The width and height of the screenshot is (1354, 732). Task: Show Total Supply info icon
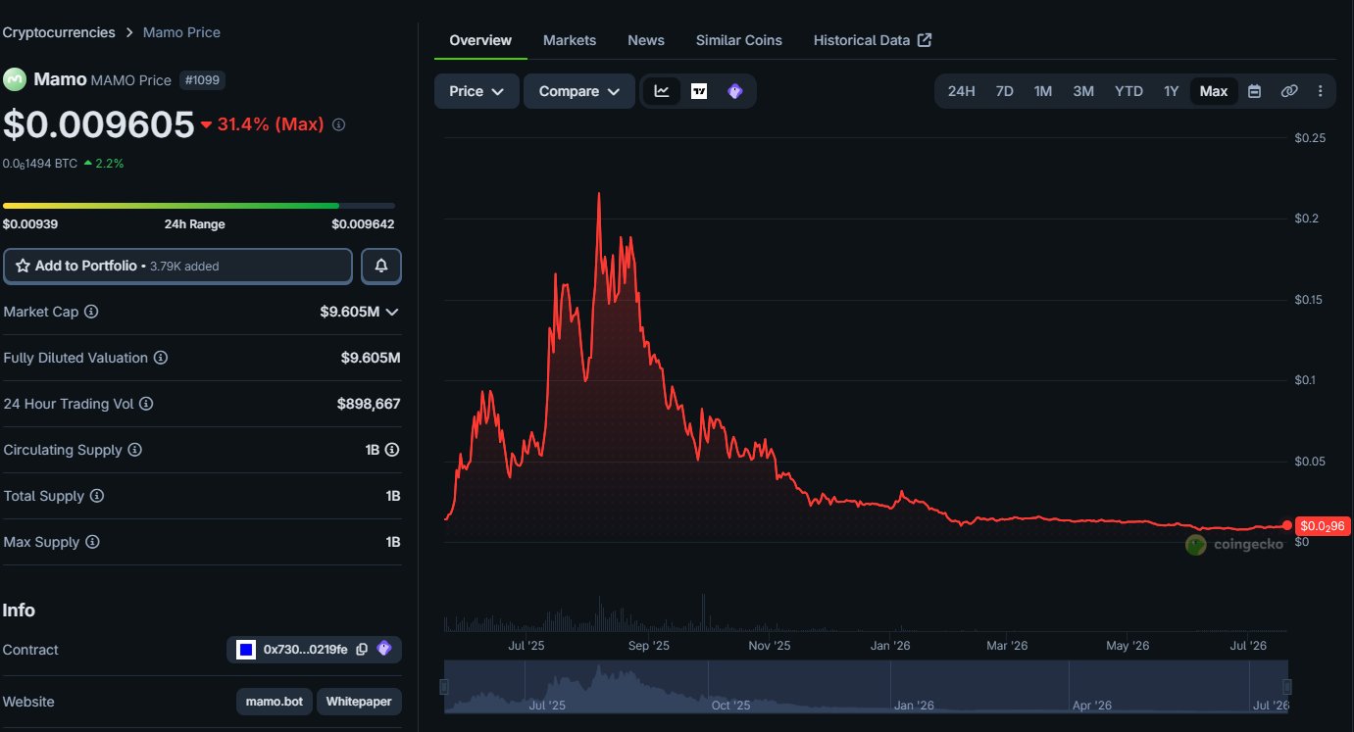97,496
